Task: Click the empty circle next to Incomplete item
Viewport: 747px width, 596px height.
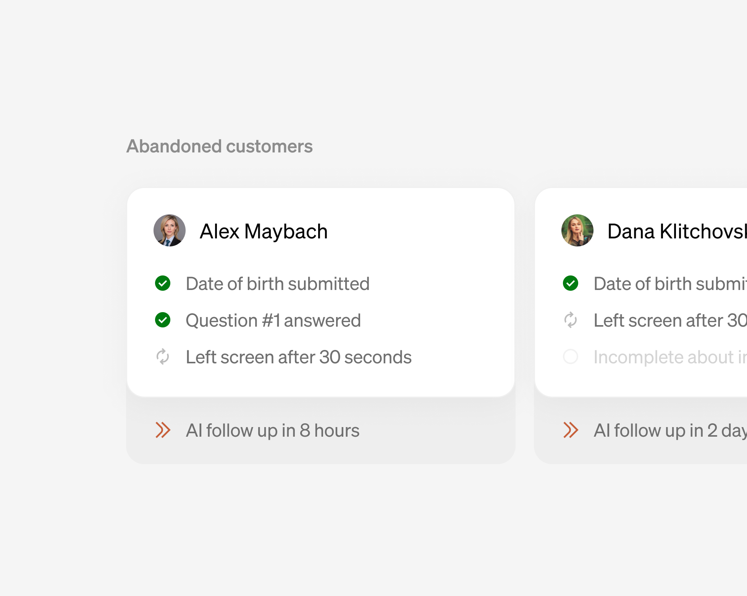Action: point(571,356)
